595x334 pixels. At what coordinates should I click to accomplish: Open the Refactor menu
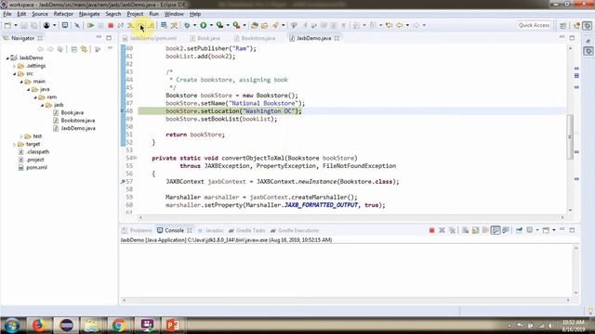(x=63, y=14)
